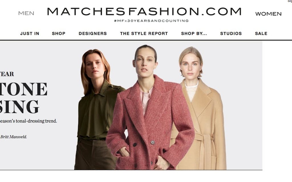
Task: Click the partially visible sign-in link at top right
Action: click(x=290, y=1)
